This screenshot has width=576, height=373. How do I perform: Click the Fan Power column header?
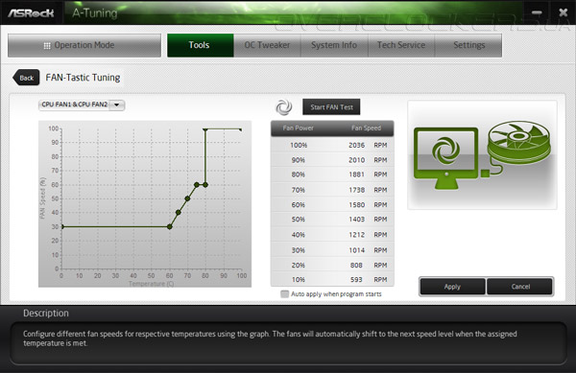(298, 128)
